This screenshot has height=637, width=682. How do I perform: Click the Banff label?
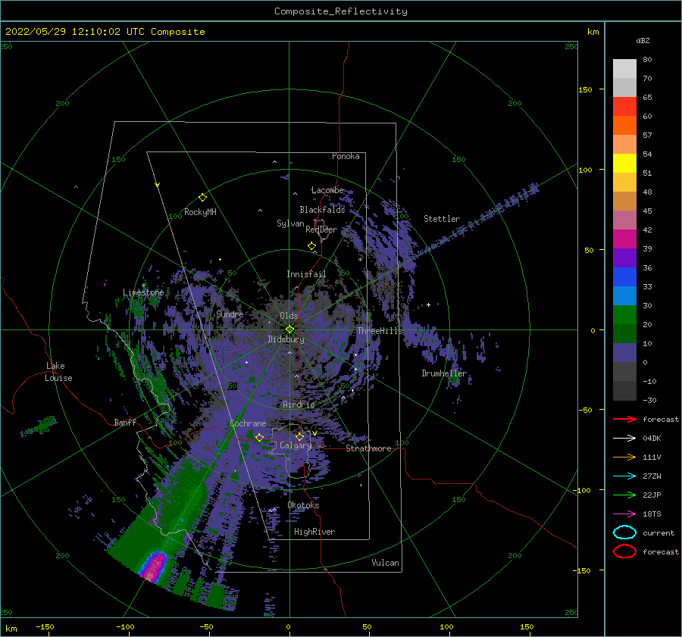125,422
